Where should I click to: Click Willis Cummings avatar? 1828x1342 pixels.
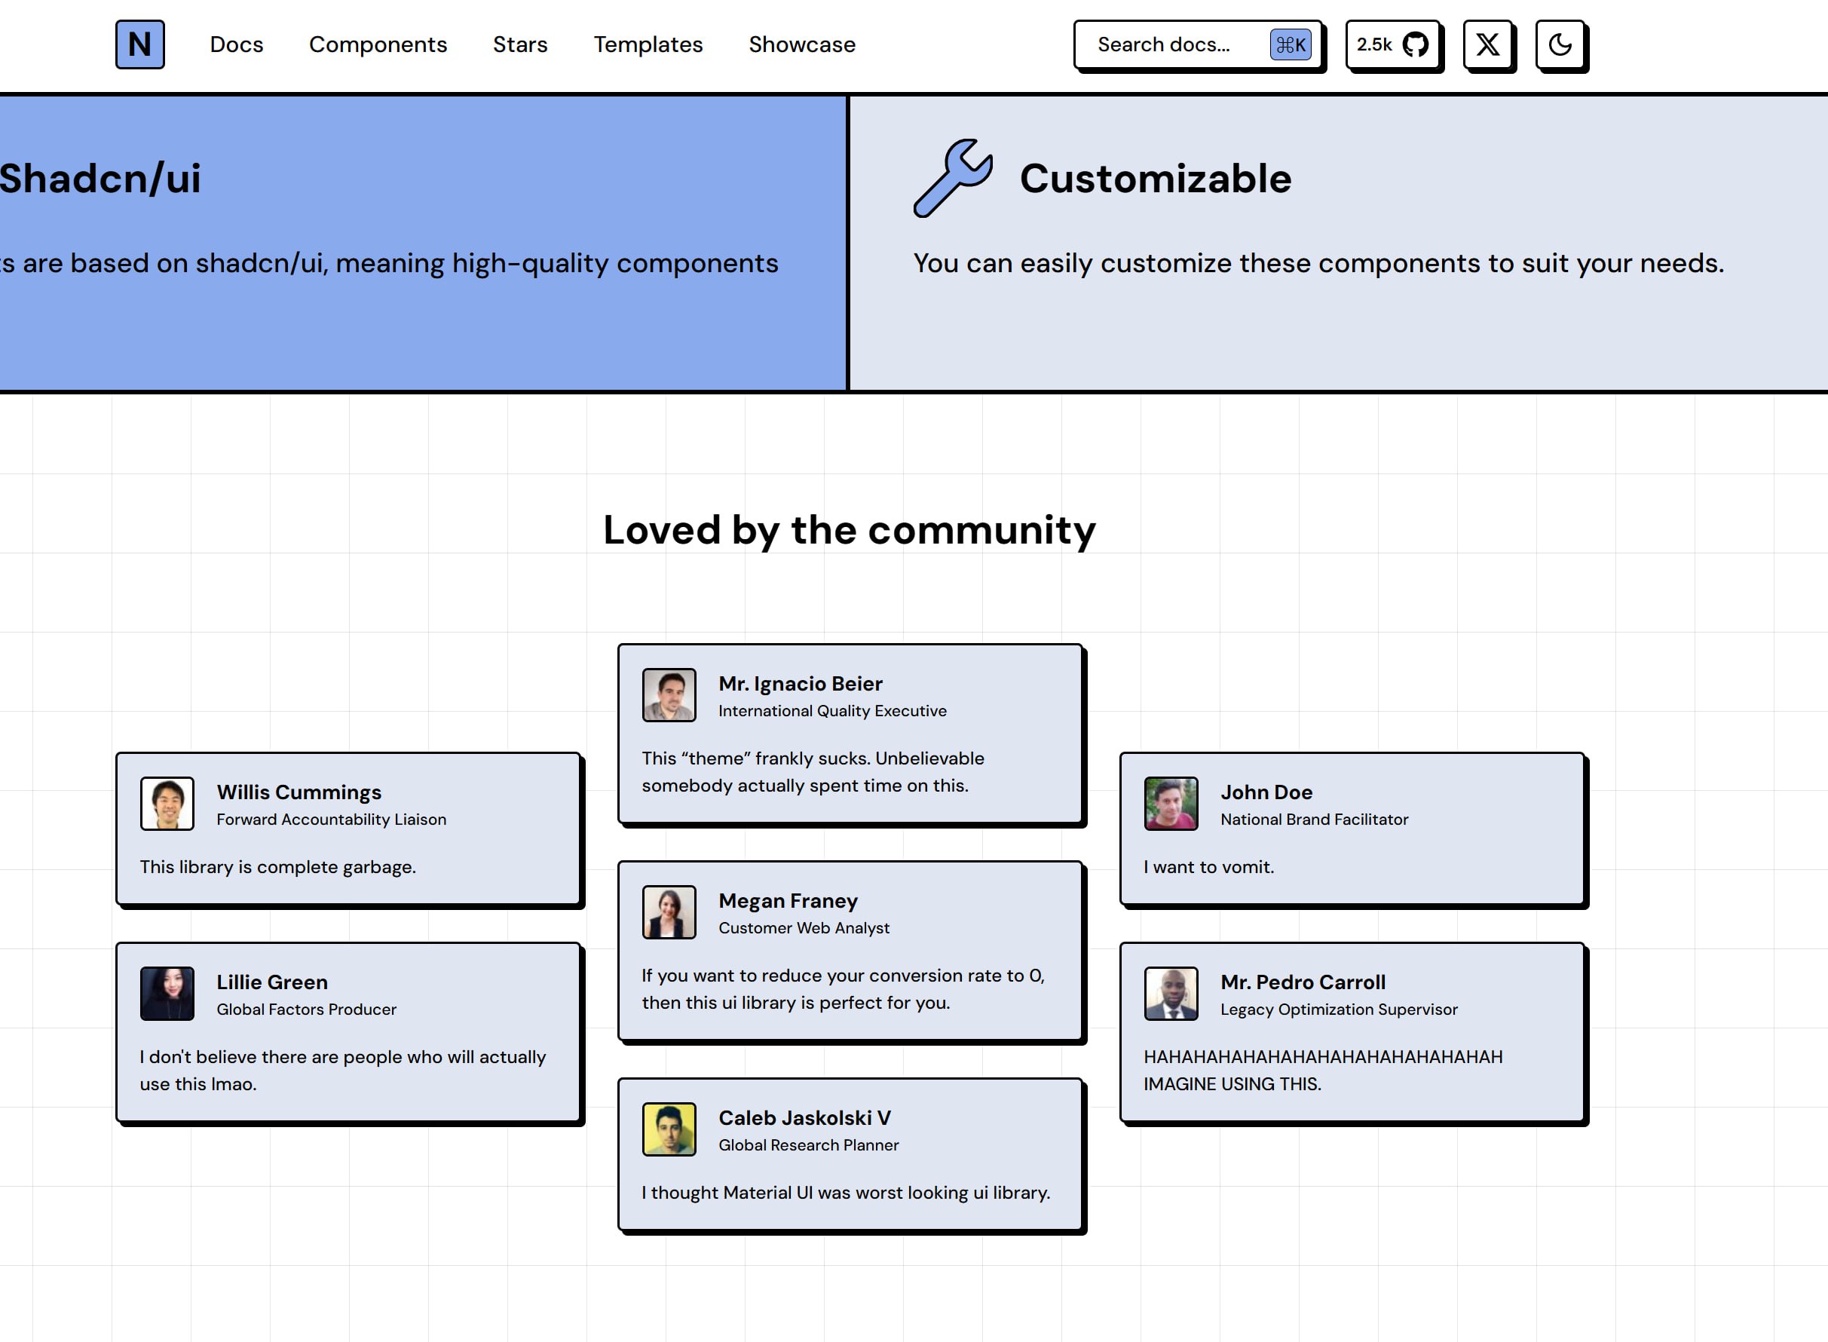tap(167, 804)
